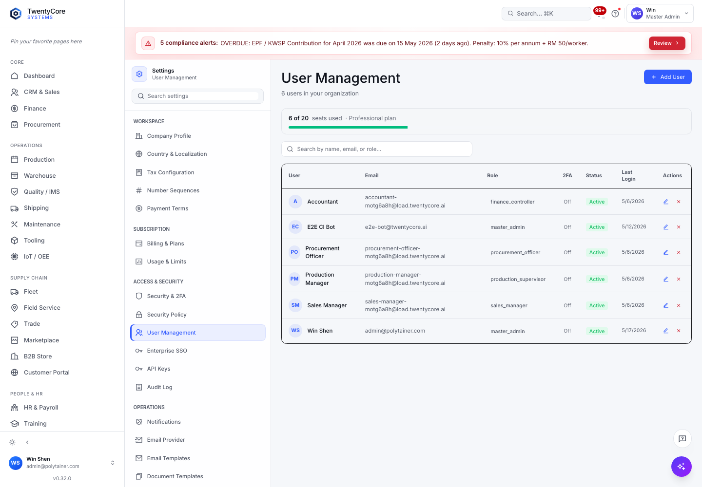This screenshot has height=487, width=702.
Task: Open Email Templates settings
Action: click(x=198, y=458)
